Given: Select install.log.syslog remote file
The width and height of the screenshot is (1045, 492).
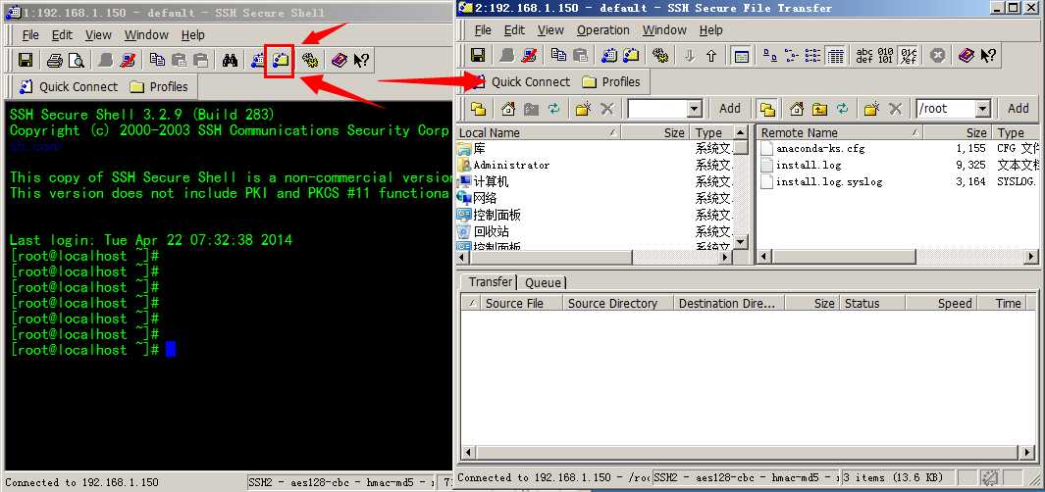Looking at the screenshot, I should click(829, 181).
